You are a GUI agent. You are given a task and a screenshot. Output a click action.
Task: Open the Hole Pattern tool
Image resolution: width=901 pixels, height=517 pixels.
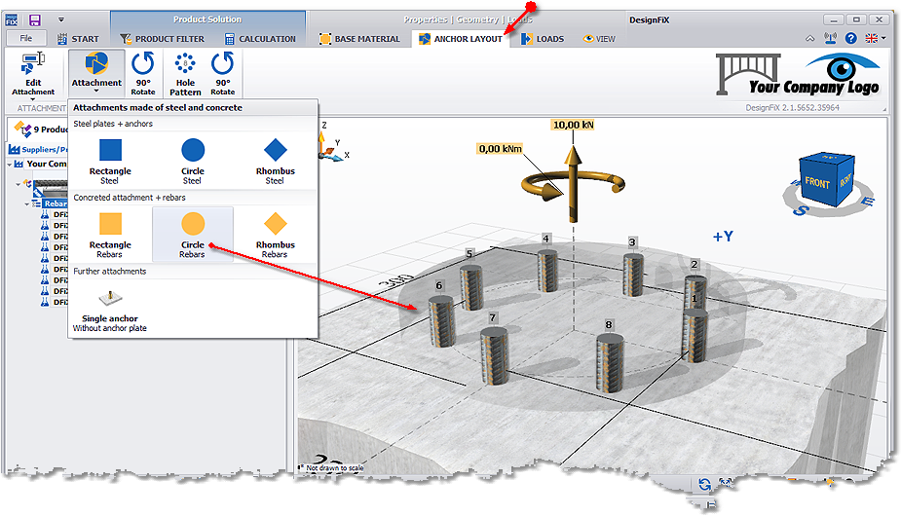point(185,74)
